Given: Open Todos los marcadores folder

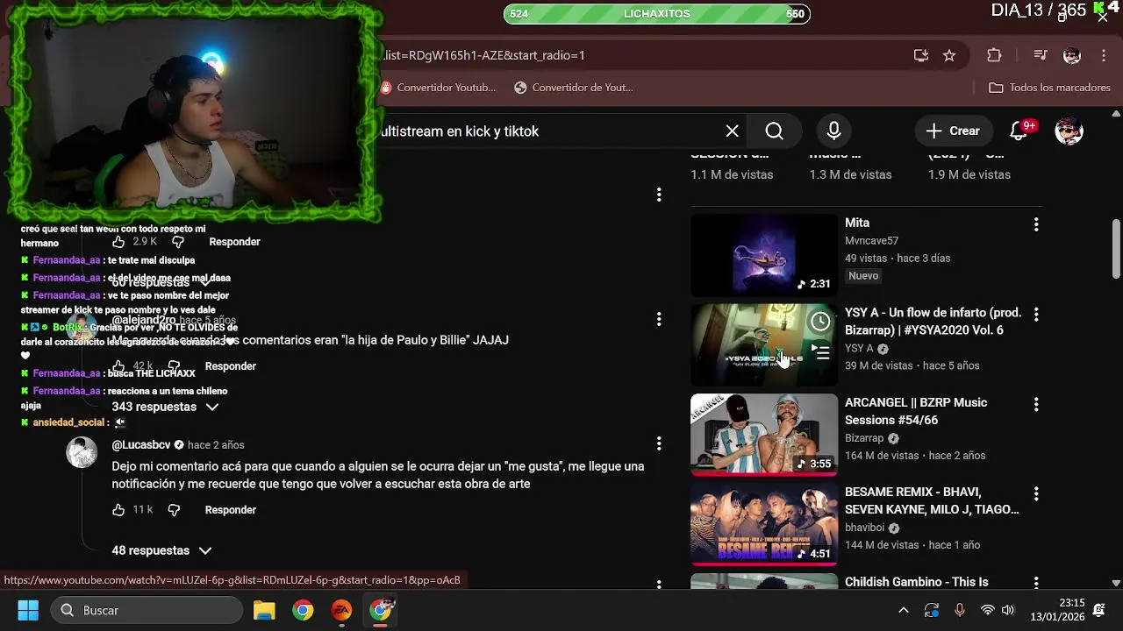Looking at the screenshot, I should (1049, 88).
